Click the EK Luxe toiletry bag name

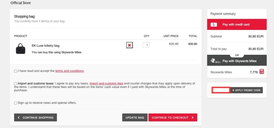(x=45, y=46)
